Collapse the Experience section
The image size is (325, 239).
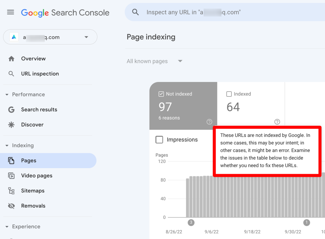[7, 227]
